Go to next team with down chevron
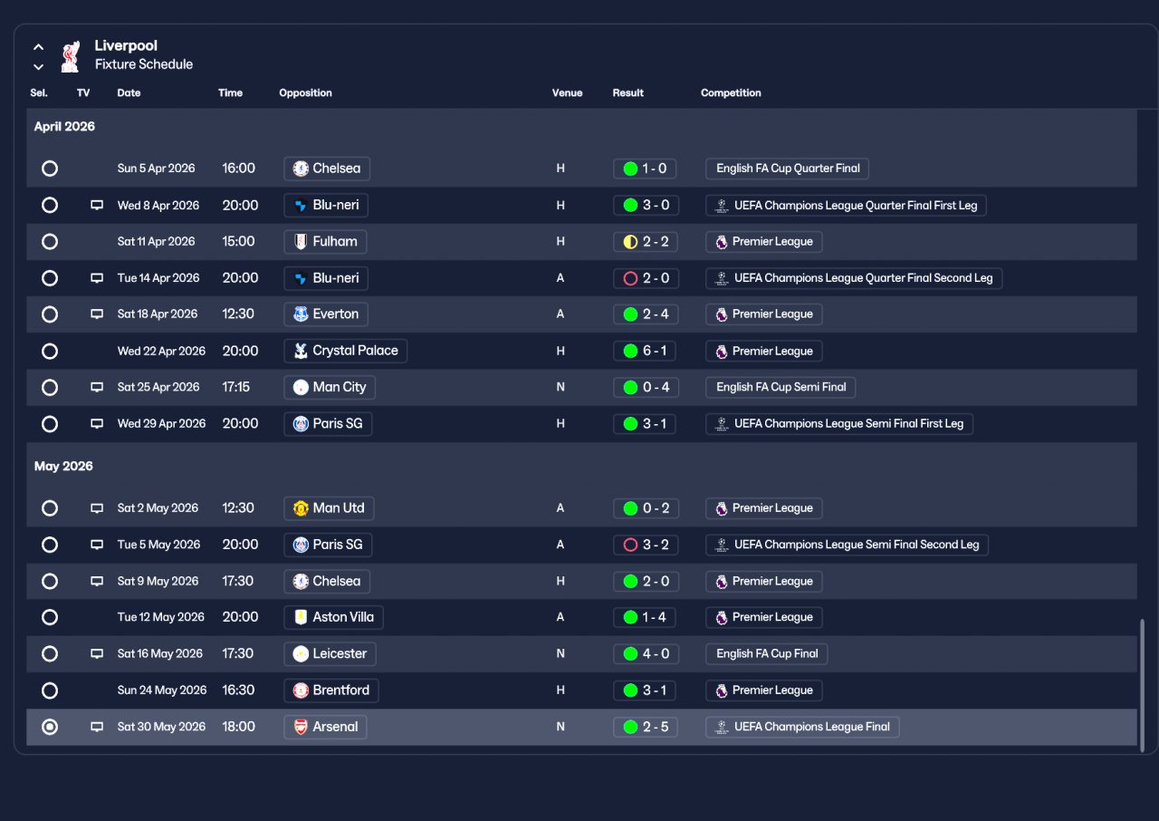Screen dimensions: 1159x821 coord(38,66)
